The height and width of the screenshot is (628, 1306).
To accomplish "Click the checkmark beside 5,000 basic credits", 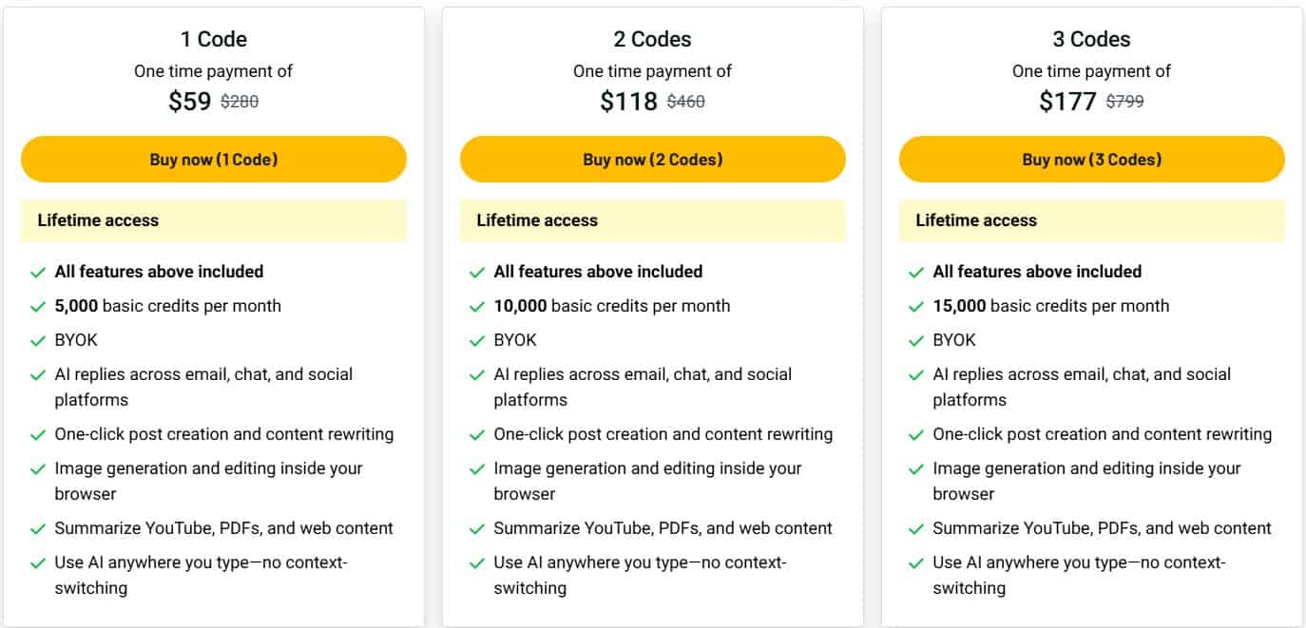I will (x=39, y=306).
